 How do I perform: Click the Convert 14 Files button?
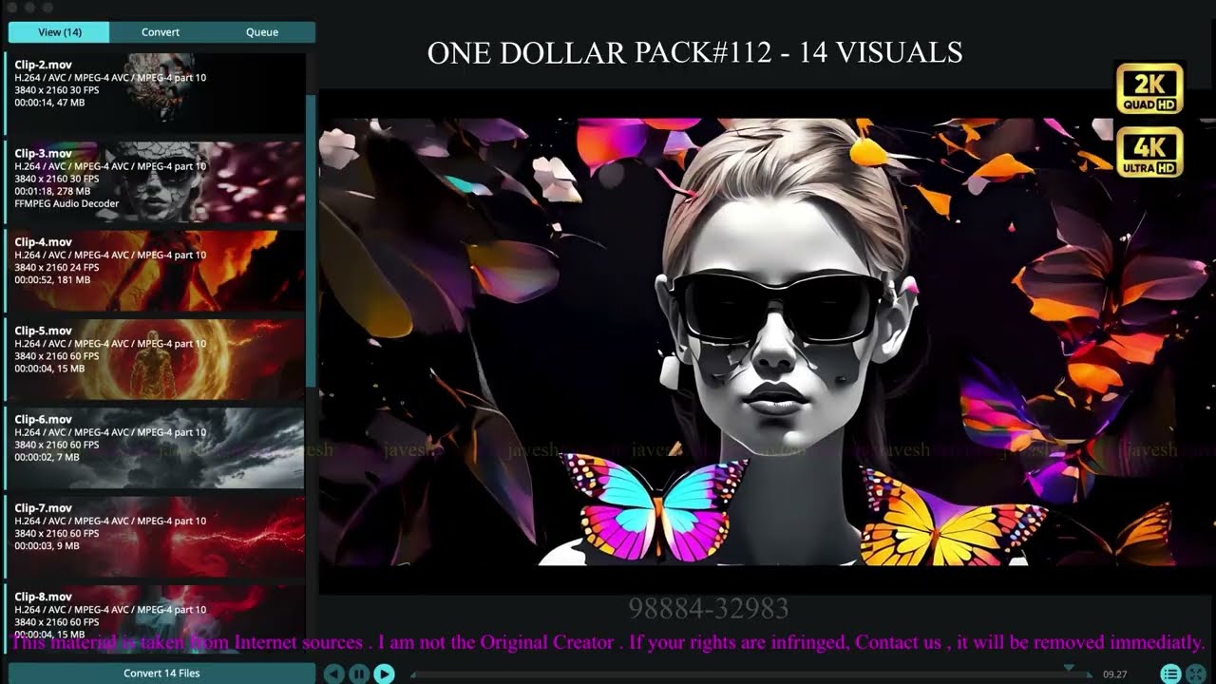161,674
